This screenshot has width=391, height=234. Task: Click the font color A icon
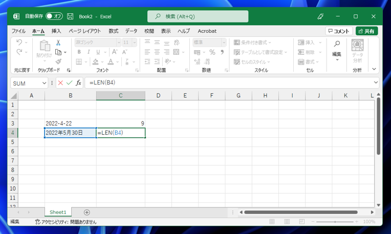[111, 62]
